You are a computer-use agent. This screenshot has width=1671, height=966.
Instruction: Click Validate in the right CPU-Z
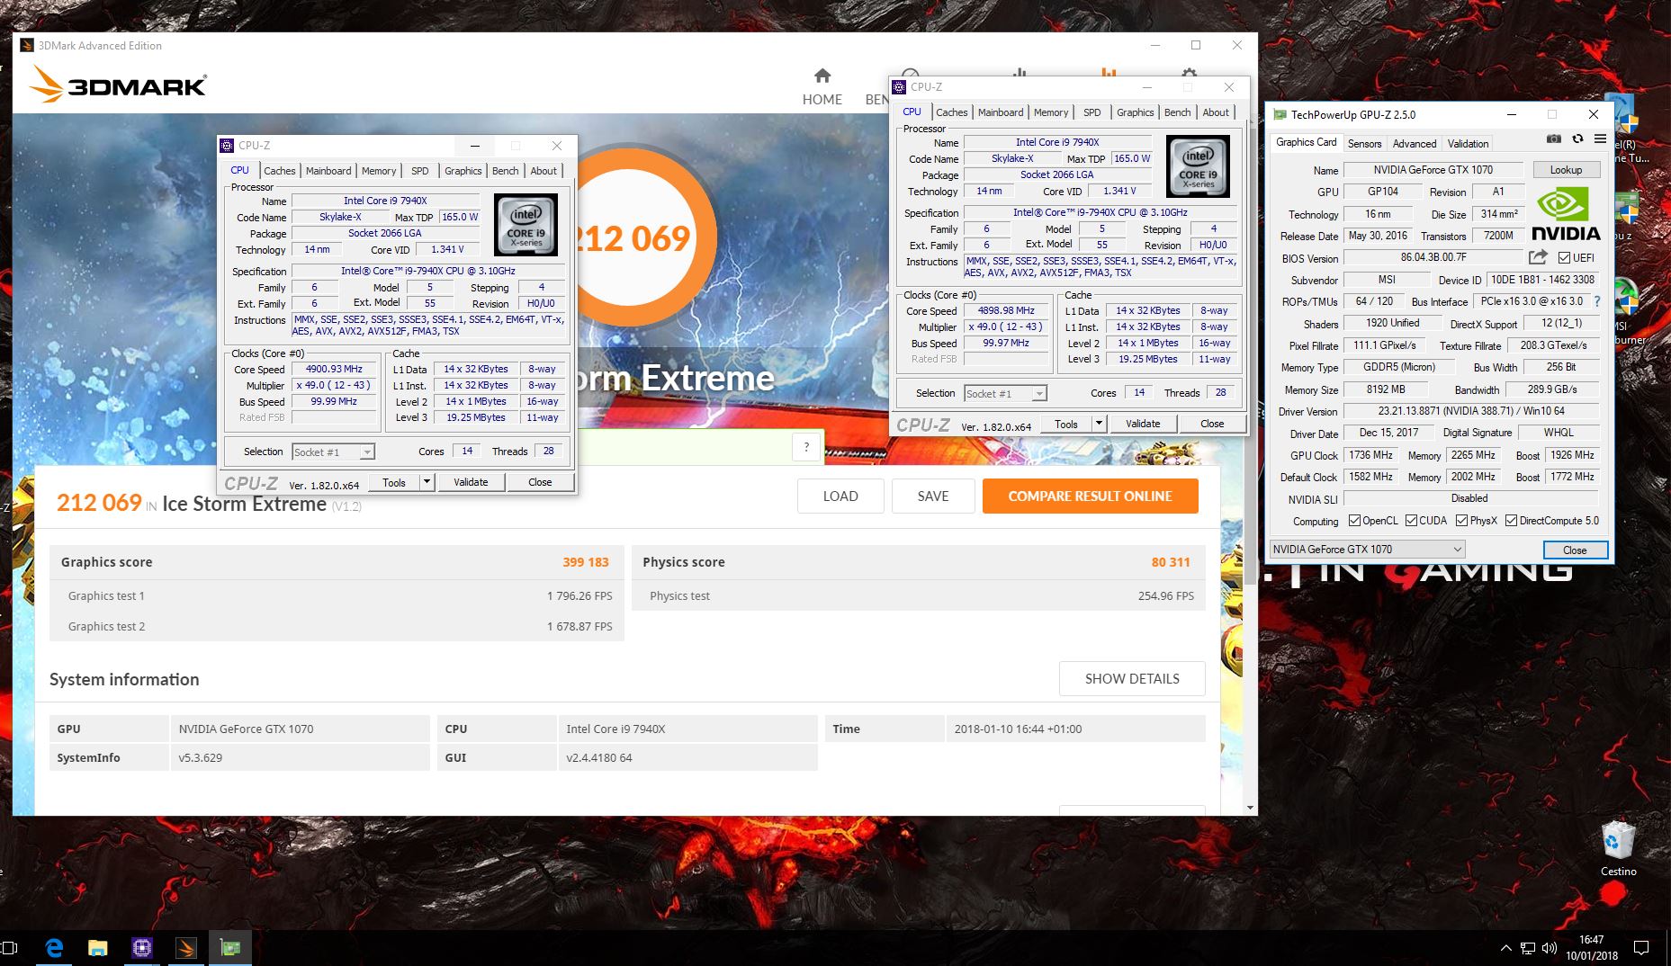click(1143, 424)
